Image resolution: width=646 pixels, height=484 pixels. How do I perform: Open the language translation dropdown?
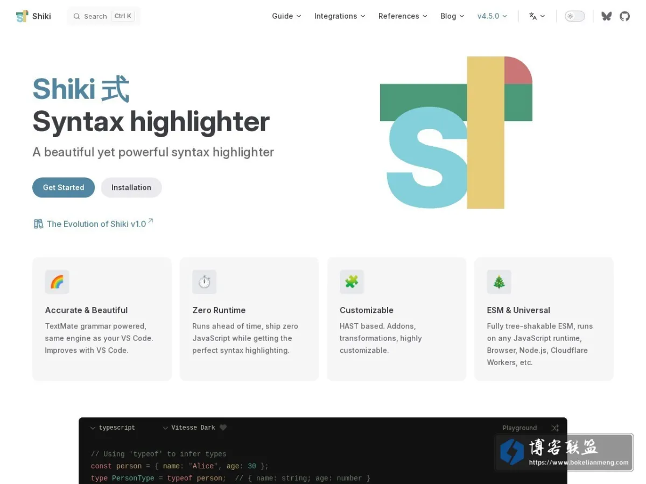coord(537,16)
